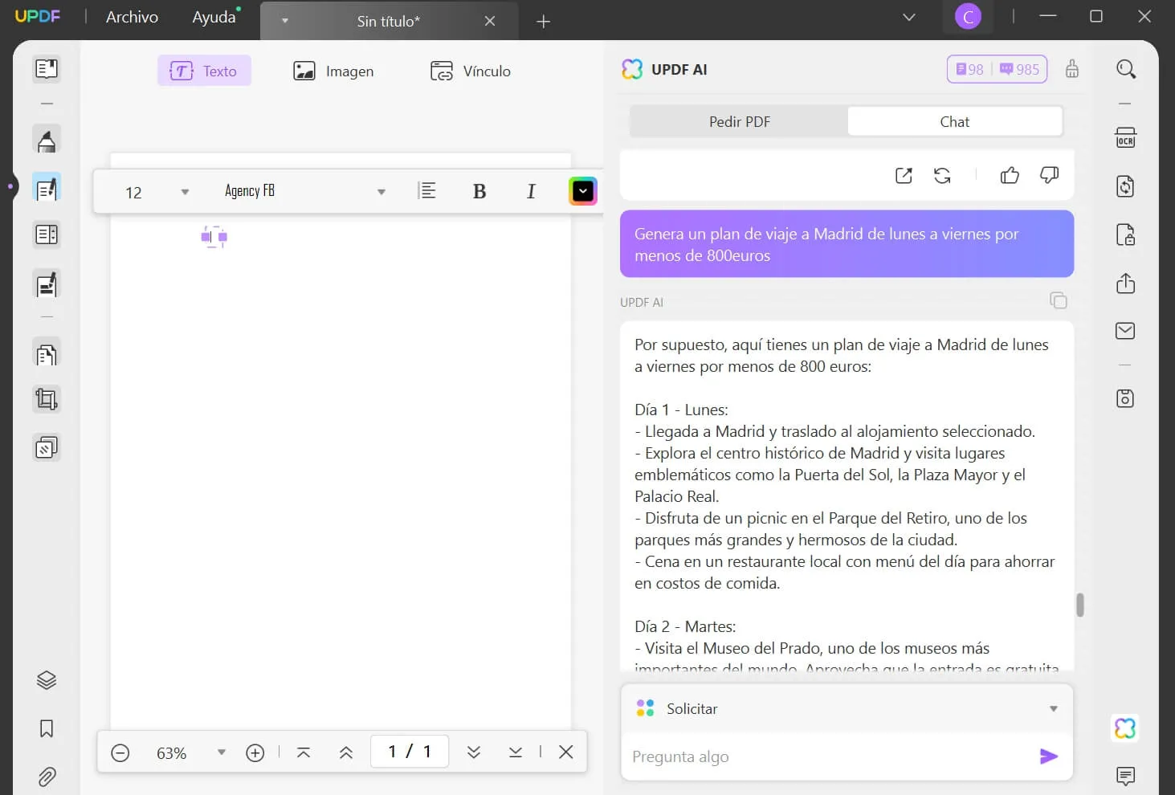Screen dimensions: 1175x795
Task: Toggle the UPDF AI panel icon
Action: [1125, 728]
